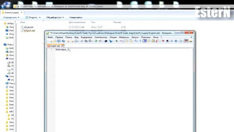Paste clipboard using the toolbar Paste icon

click(90, 41)
